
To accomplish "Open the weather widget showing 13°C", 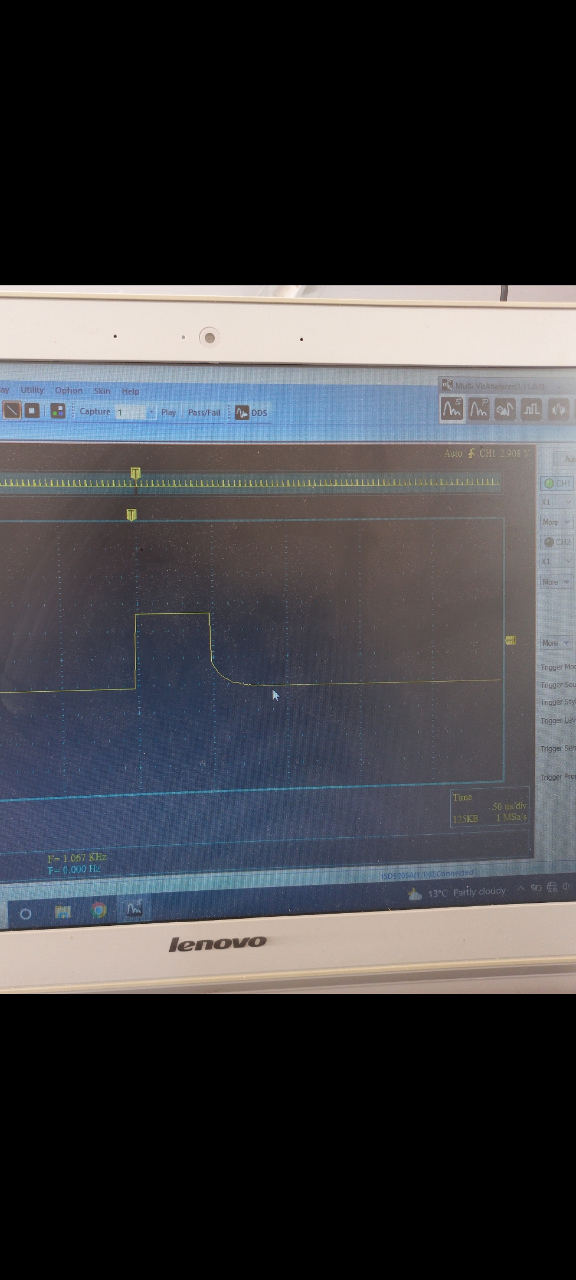I will [457, 892].
